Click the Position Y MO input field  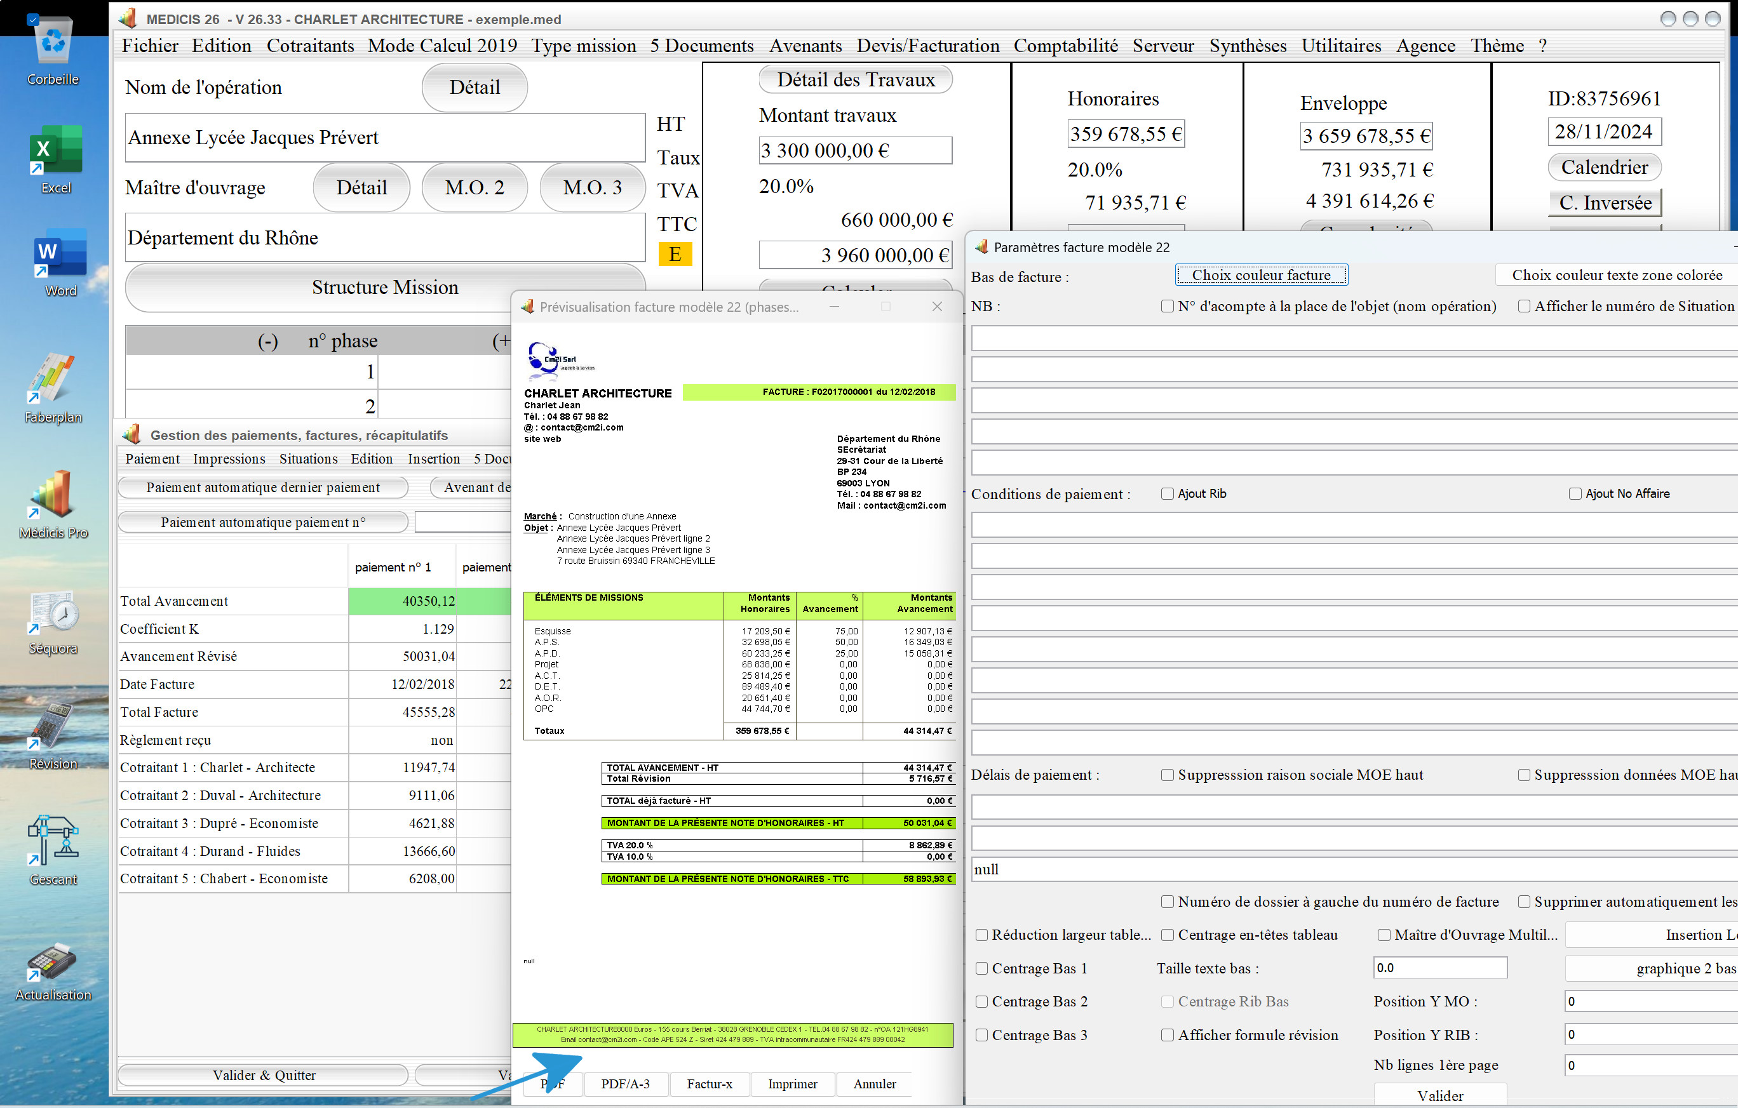(1651, 1001)
